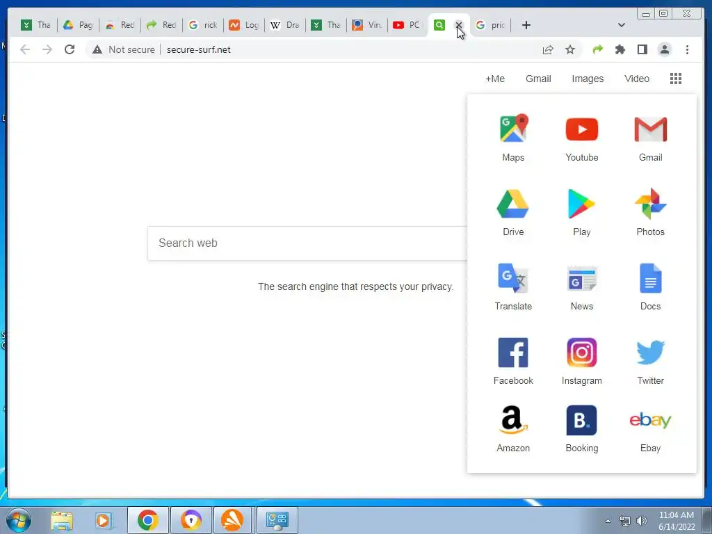Open the media player taskbar icon
712x534 pixels.
(103, 520)
